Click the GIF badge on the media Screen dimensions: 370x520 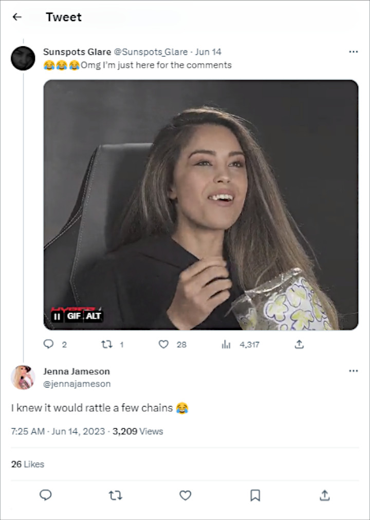point(73,316)
